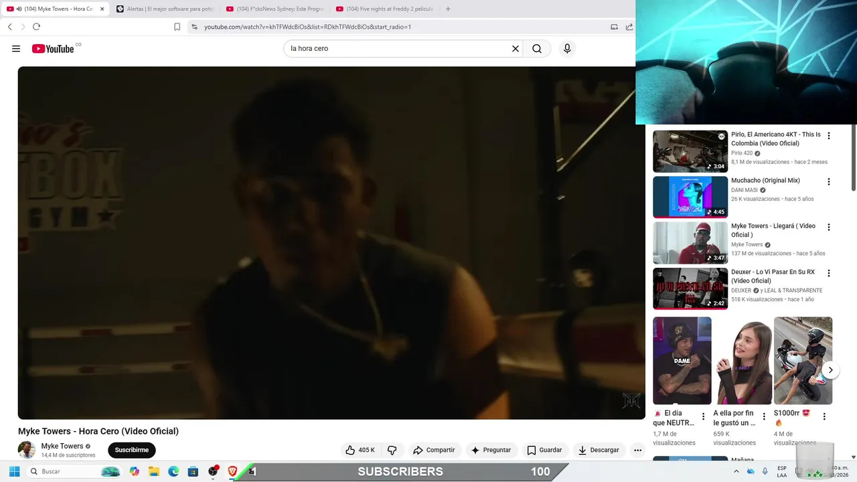This screenshot has height=482, width=857.
Task: Open options for Short 'A ella por fin le gustó'
Action: tap(764, 416)
